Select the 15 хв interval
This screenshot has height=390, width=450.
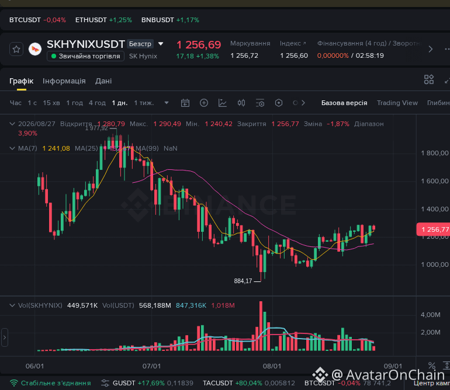coord(51,103)
